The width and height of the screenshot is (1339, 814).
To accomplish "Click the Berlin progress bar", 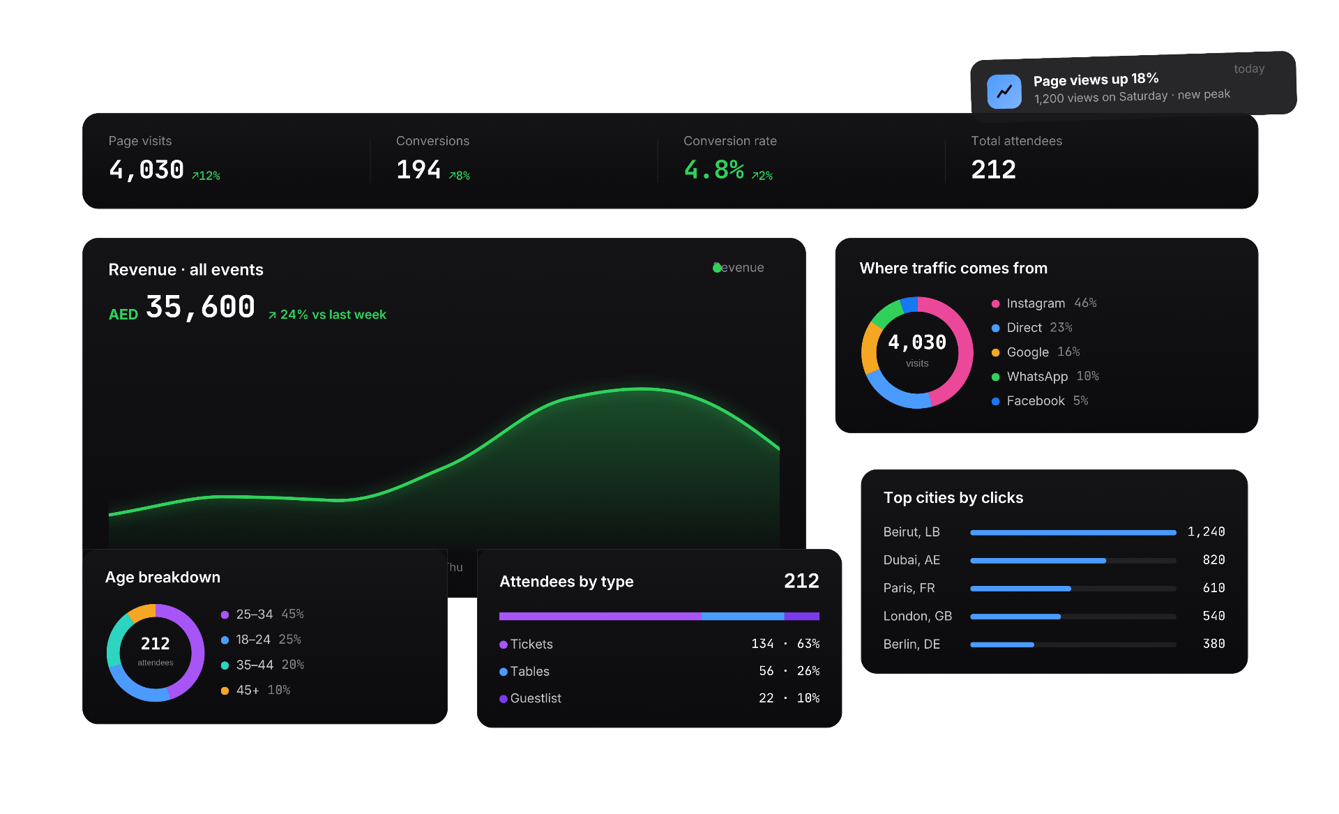I will (x=1073, y=644).
